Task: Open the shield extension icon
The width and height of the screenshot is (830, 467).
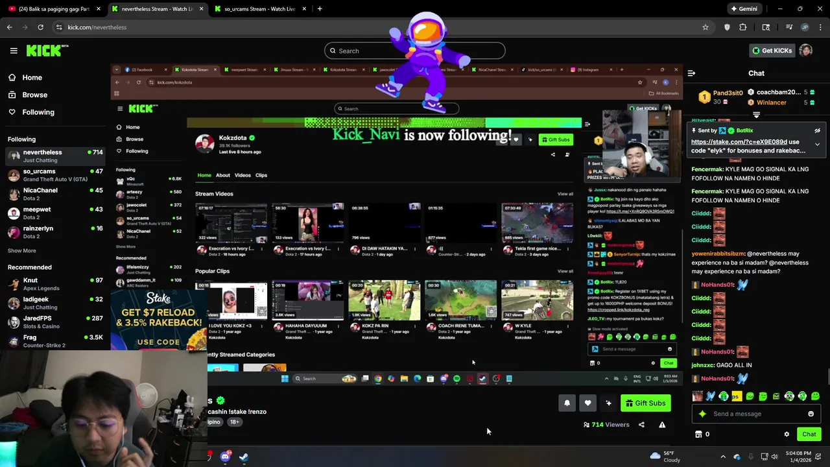Action: [727, 27]
